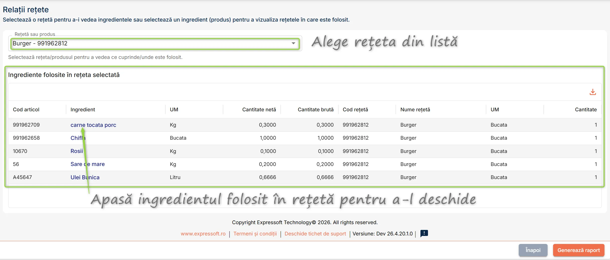Select article code 10670 cell
This screenshot has height=260, width=610.
20,151
